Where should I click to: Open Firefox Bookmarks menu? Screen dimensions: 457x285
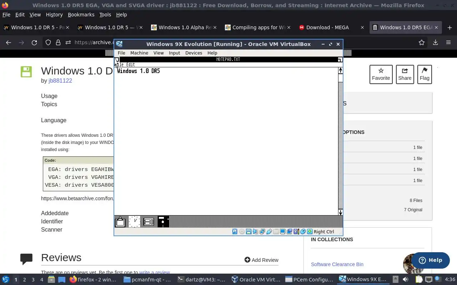81,15
